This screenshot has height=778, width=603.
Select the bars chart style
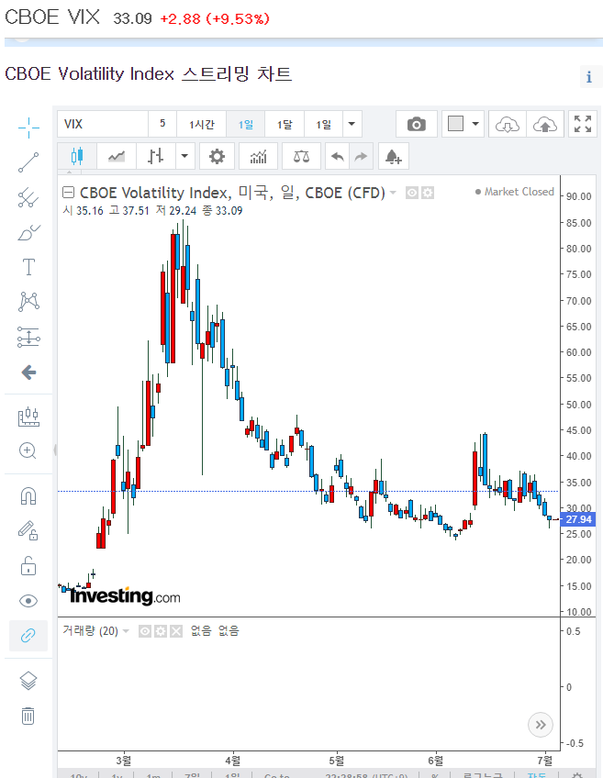point(155,156)
